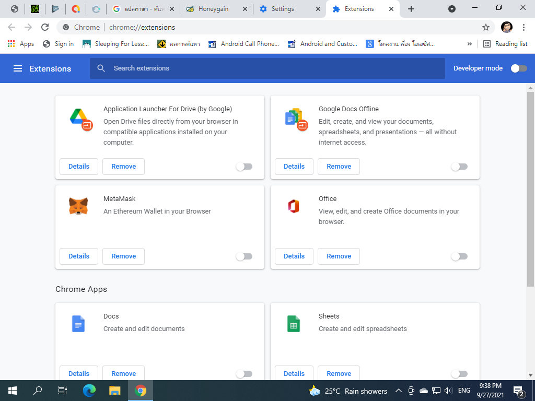This screenshot has height=401, width=535.
Task: Click the MetaMask fox icon
Action: (78, 206)
